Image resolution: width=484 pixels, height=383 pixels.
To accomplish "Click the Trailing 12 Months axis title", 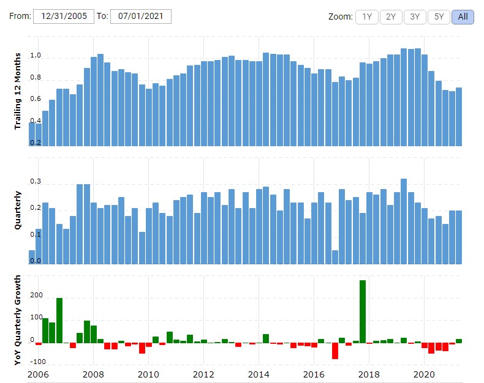I will point(18,91).
